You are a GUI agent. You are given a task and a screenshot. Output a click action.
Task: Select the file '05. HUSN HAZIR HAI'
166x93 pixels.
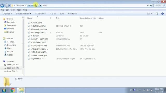39,39
